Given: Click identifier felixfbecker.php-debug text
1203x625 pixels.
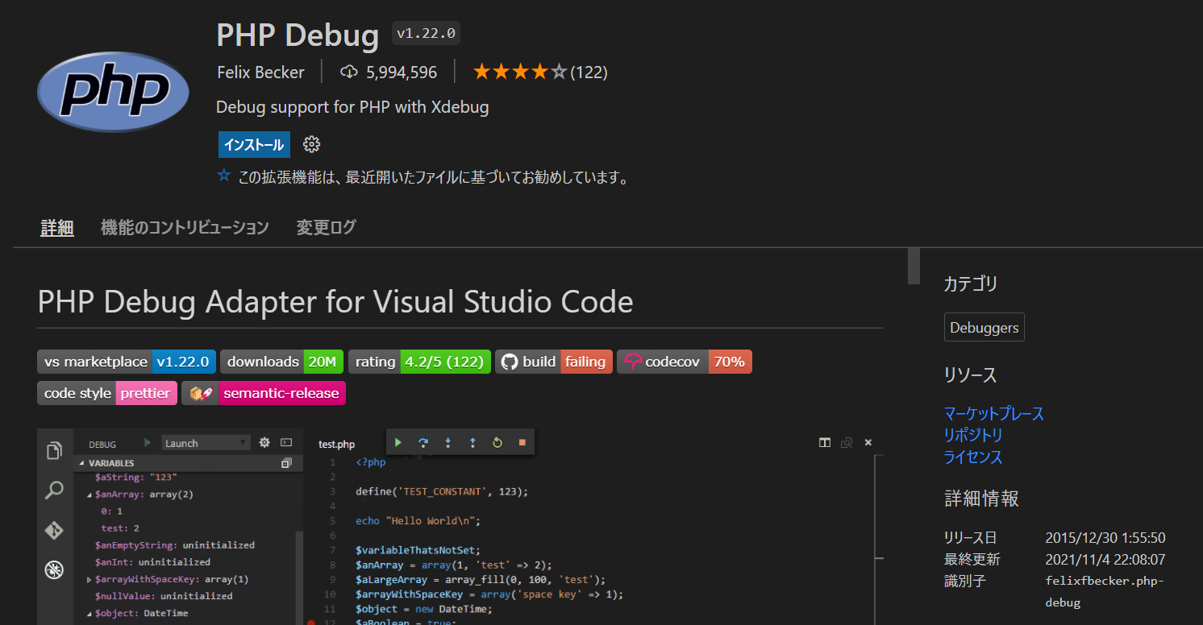Looking at the screenshot, I should [1105, 591].
